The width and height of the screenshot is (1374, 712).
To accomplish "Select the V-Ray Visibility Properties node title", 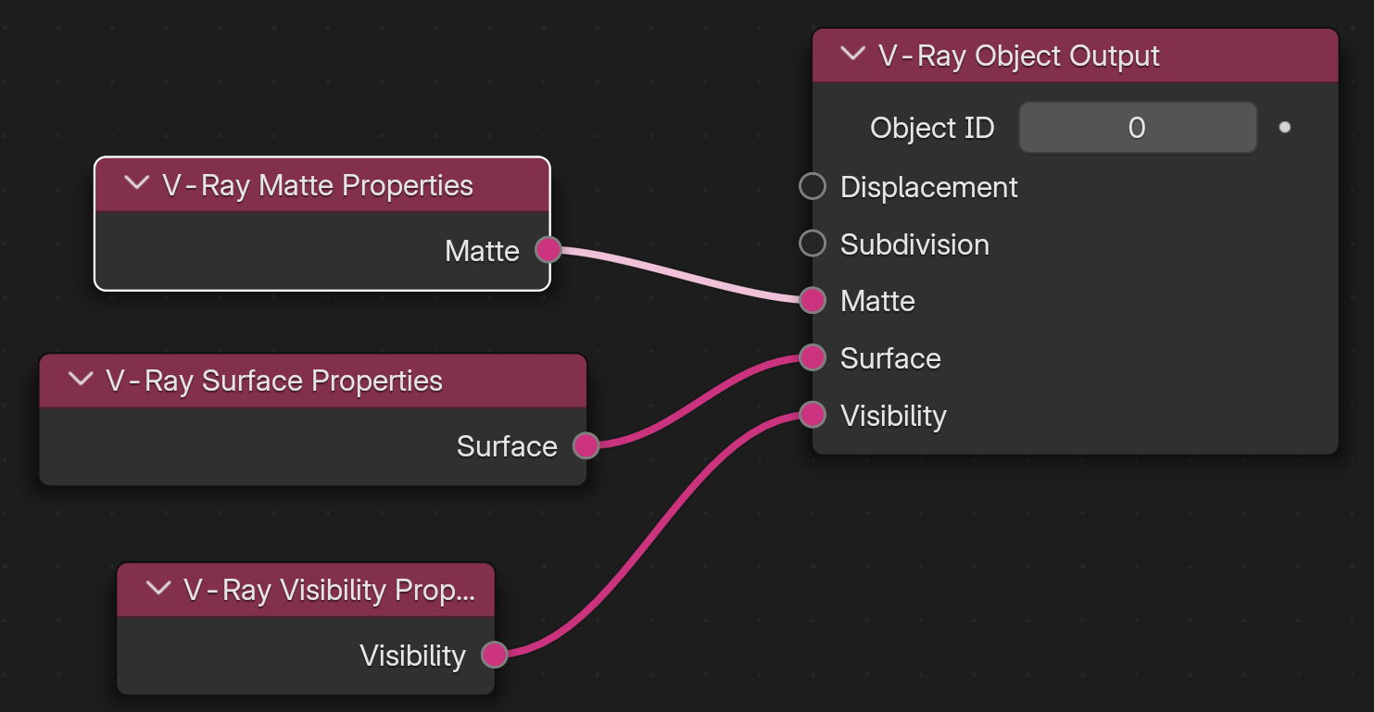I will [329, 590].
